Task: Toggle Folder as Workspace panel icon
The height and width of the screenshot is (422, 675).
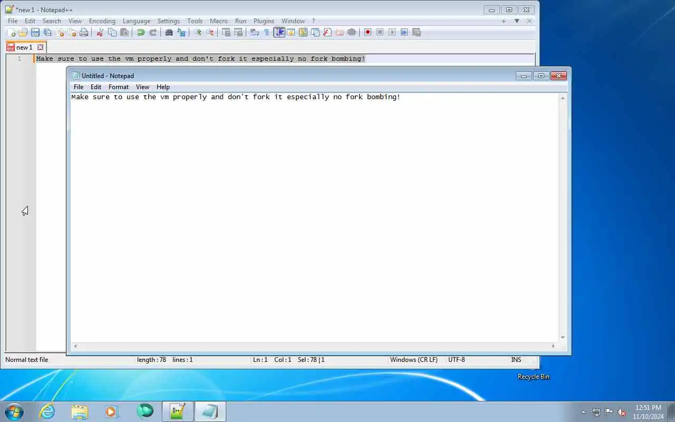Action: pyautogui.click(x=340, y=32)
